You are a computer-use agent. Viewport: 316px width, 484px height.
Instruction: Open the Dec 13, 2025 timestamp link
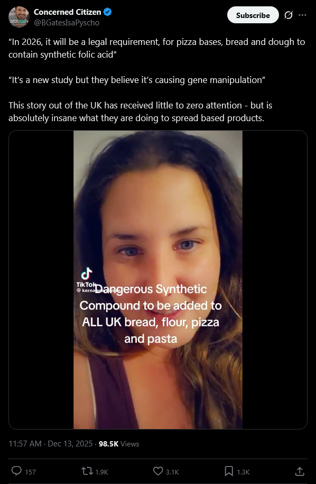pos(70,444)
